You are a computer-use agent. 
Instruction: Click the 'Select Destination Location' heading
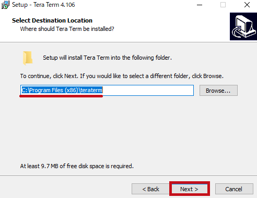click(52, 20)
